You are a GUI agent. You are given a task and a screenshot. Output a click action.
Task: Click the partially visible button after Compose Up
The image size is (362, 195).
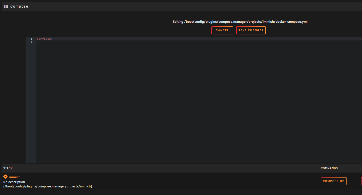point(361,181)
